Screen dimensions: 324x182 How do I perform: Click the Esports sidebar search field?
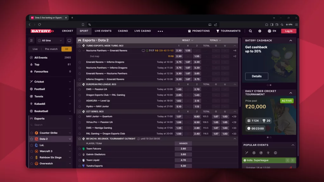point(51,125)
